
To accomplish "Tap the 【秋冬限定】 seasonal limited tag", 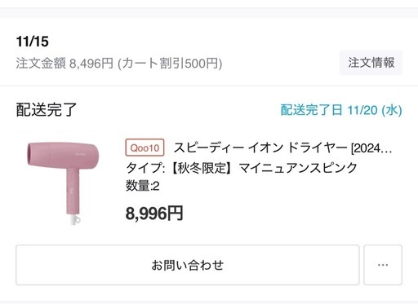I will click(x=201, y=168).
